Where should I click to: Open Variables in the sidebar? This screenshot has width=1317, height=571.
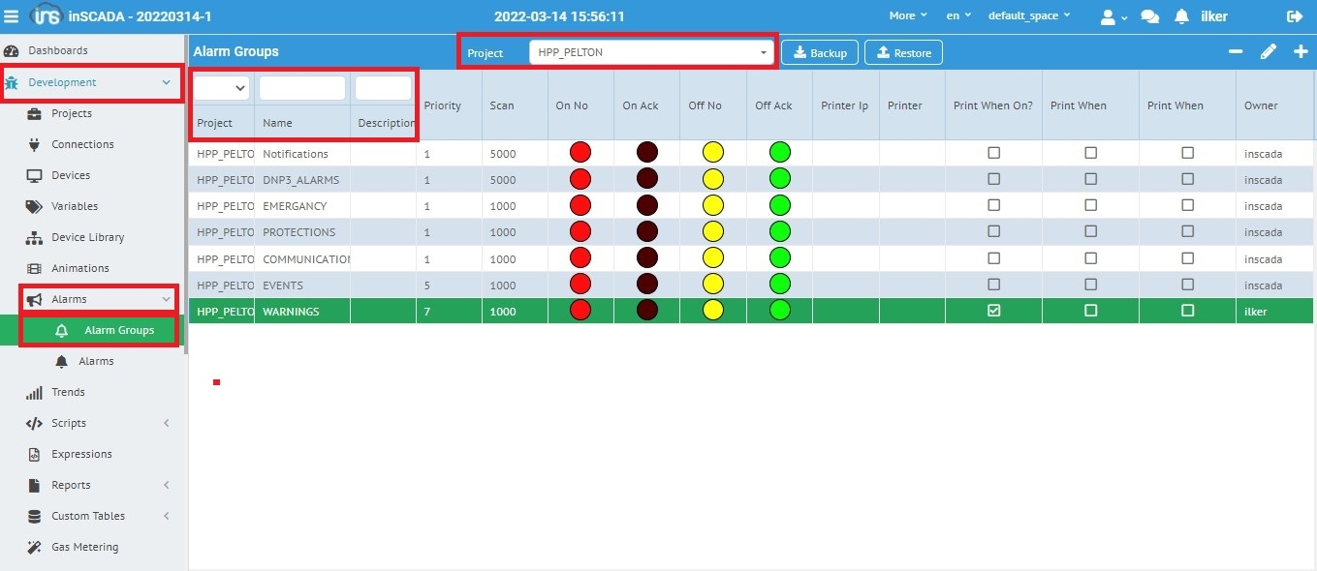(75, 206)
